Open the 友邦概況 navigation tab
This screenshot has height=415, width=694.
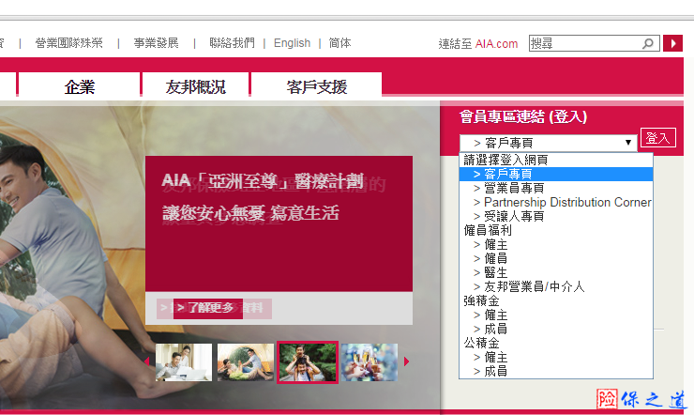pyautogui.click(x=195, y=85)
